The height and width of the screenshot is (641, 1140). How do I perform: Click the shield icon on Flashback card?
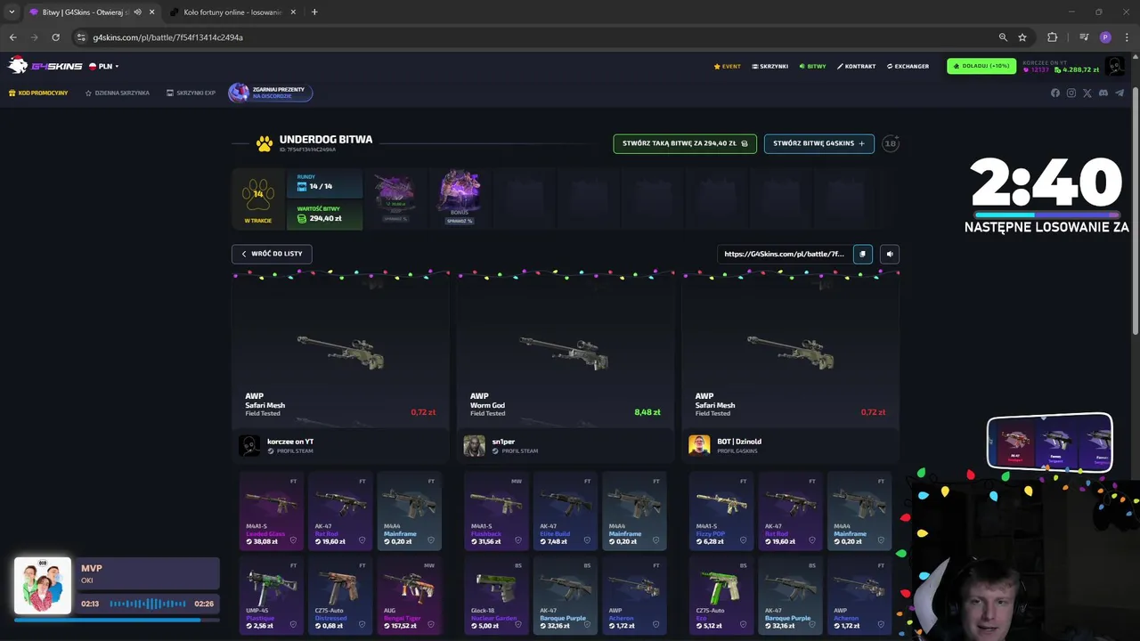tap(517, 541)
